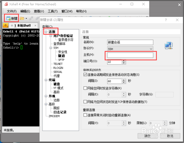This screenshot has width=184, height=143.
Task: Click the New session toolbar button
Action: (x=12, y=18)
